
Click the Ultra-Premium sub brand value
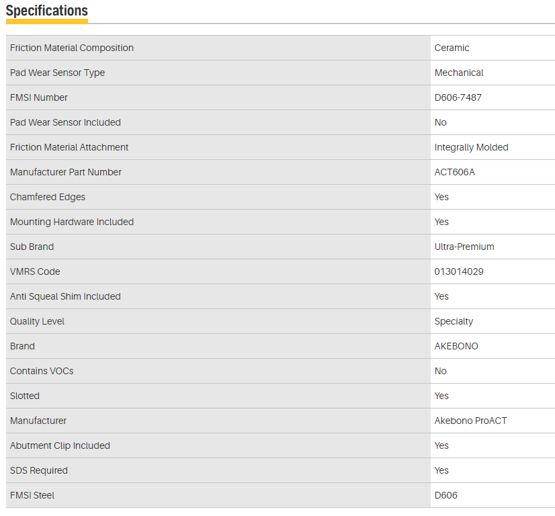pyautogui.click(x=464, y=247)
